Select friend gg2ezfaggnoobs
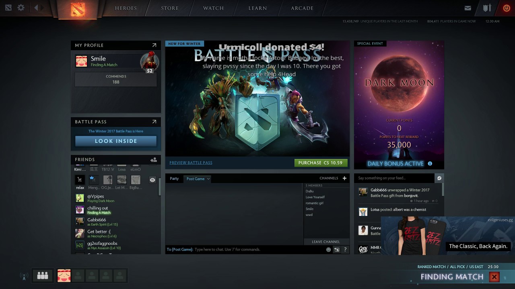515x289 pixels. click(x=116, y=245)
